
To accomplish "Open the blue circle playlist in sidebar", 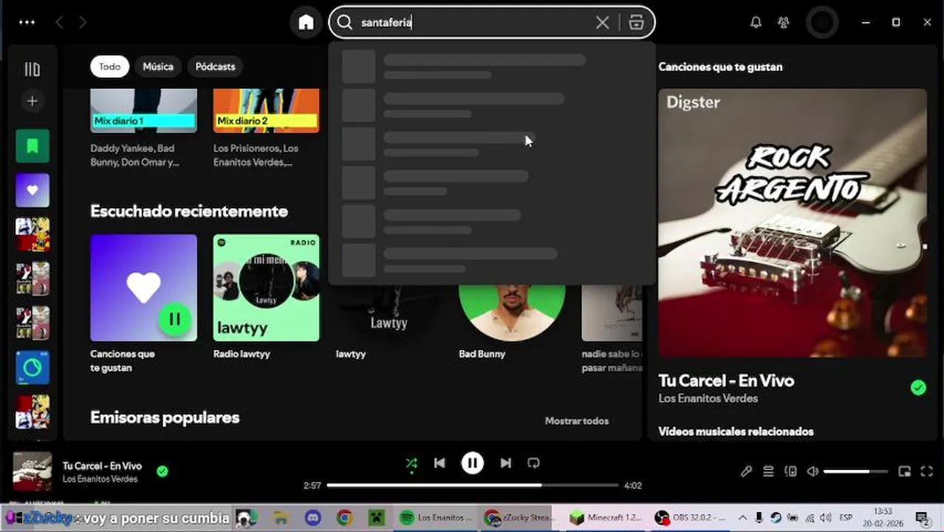I will (x=33, y=367).
